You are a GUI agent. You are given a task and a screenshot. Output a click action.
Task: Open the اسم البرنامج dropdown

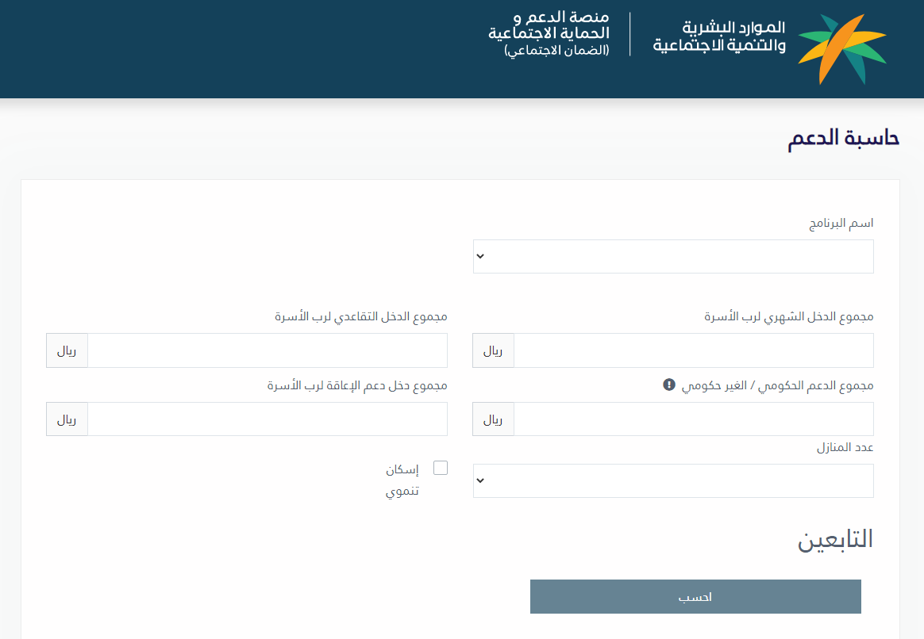point(673,257)
